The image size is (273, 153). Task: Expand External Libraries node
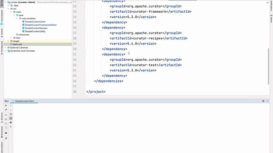(x=6, y=48)
